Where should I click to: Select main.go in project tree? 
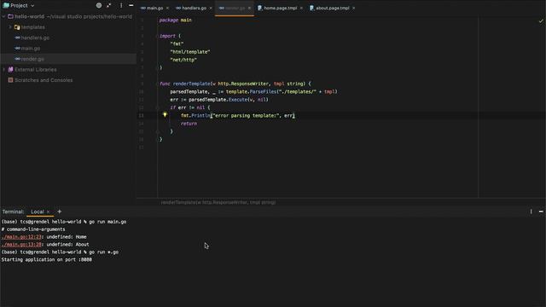click(x=31, y=49)
